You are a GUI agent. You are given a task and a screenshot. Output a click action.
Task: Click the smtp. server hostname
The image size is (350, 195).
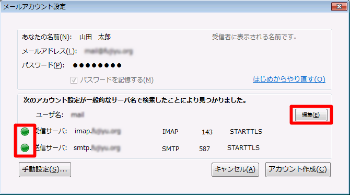coord(97,148)
